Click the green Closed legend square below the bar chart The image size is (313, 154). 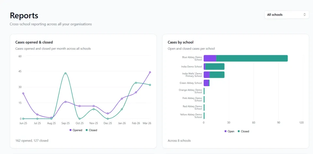click(x=239, y=131)
